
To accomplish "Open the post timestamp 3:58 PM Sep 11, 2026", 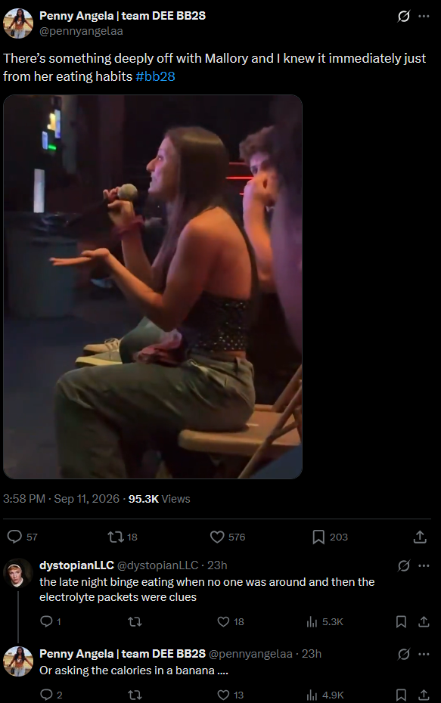I will coord(61,499).
